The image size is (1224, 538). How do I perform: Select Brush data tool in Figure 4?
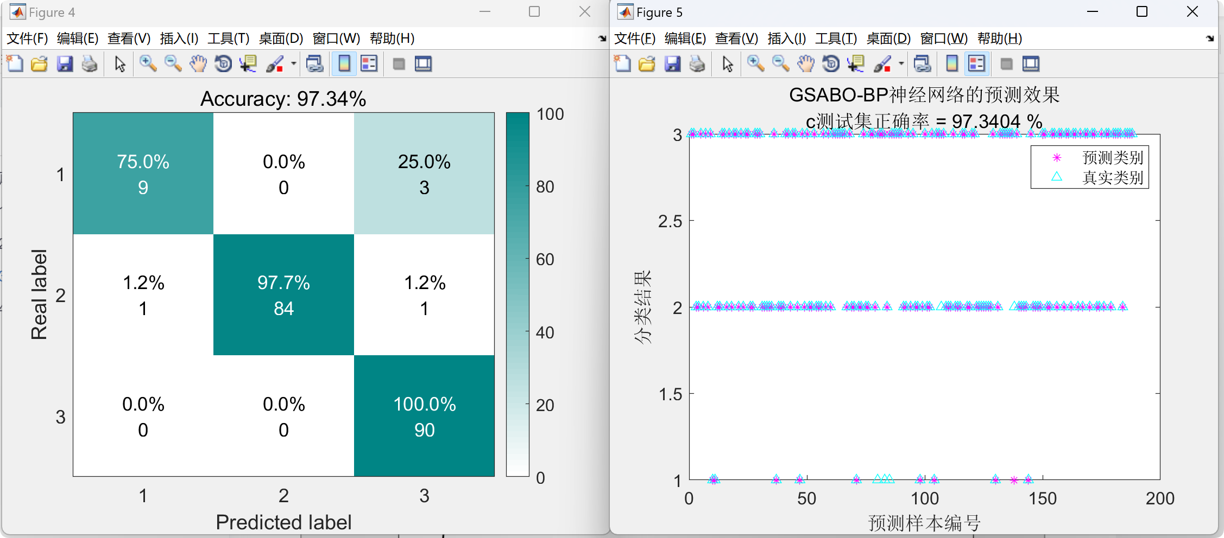coord(275,64)
